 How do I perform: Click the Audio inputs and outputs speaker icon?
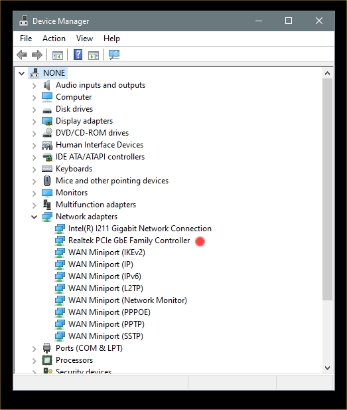46,85
